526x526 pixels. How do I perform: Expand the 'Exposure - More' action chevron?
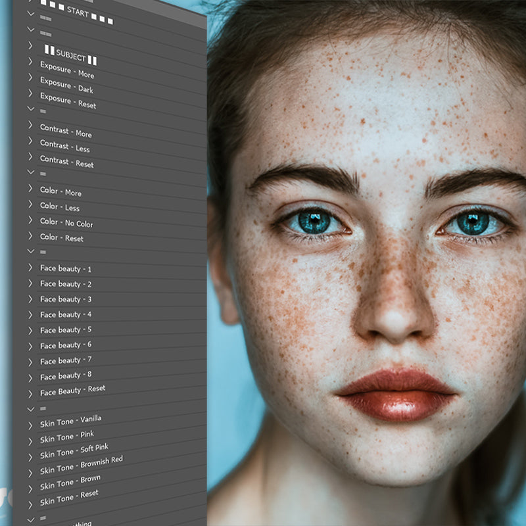point(30,61)
